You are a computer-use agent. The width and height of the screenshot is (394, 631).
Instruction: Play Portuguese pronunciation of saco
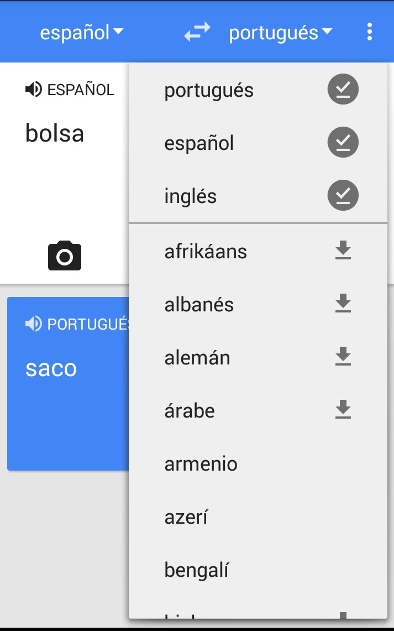tap(34, 324)
